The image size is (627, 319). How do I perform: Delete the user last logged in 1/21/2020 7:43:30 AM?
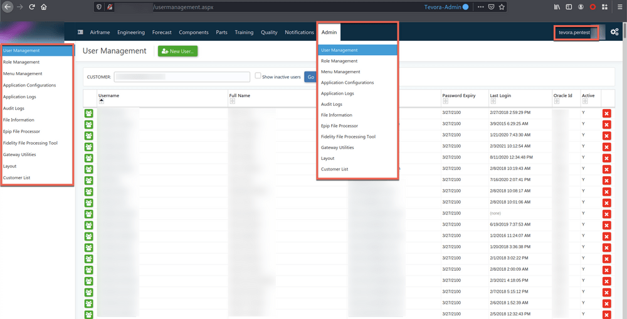coord(606,137)
